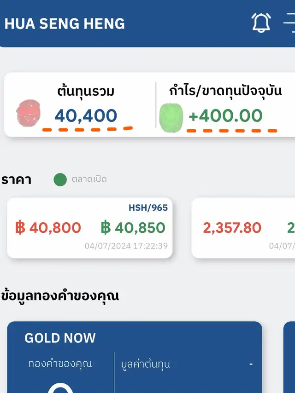
Task: Tap the green market-open status dot
Action: 60,179
